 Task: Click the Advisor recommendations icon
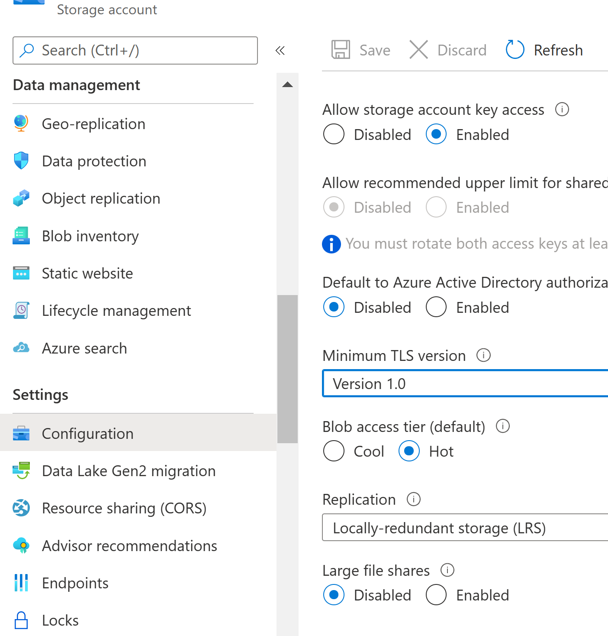[x=21, y=545]
